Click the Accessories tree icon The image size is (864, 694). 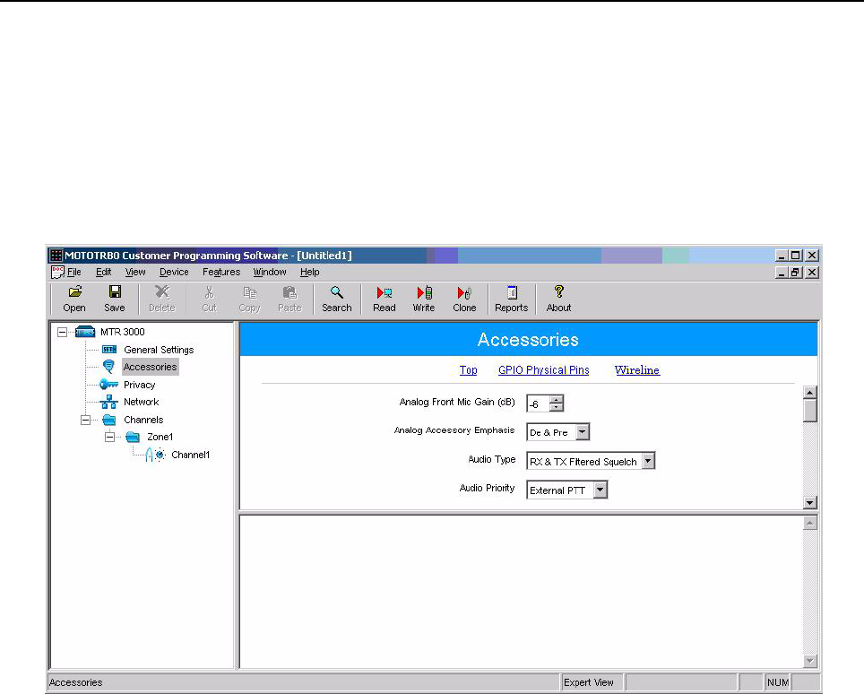tap(109, 367)
